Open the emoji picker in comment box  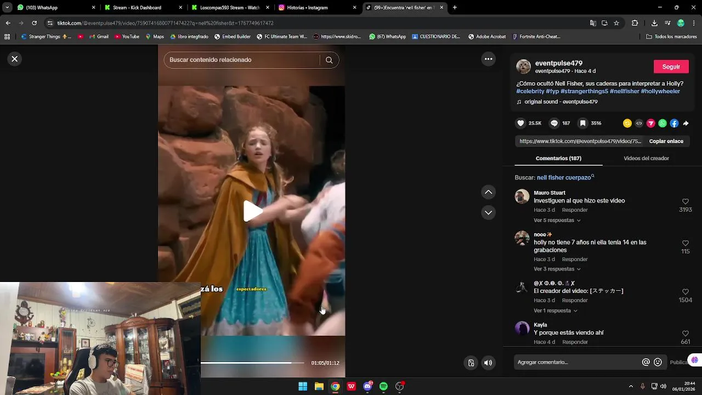pos(658,362)
